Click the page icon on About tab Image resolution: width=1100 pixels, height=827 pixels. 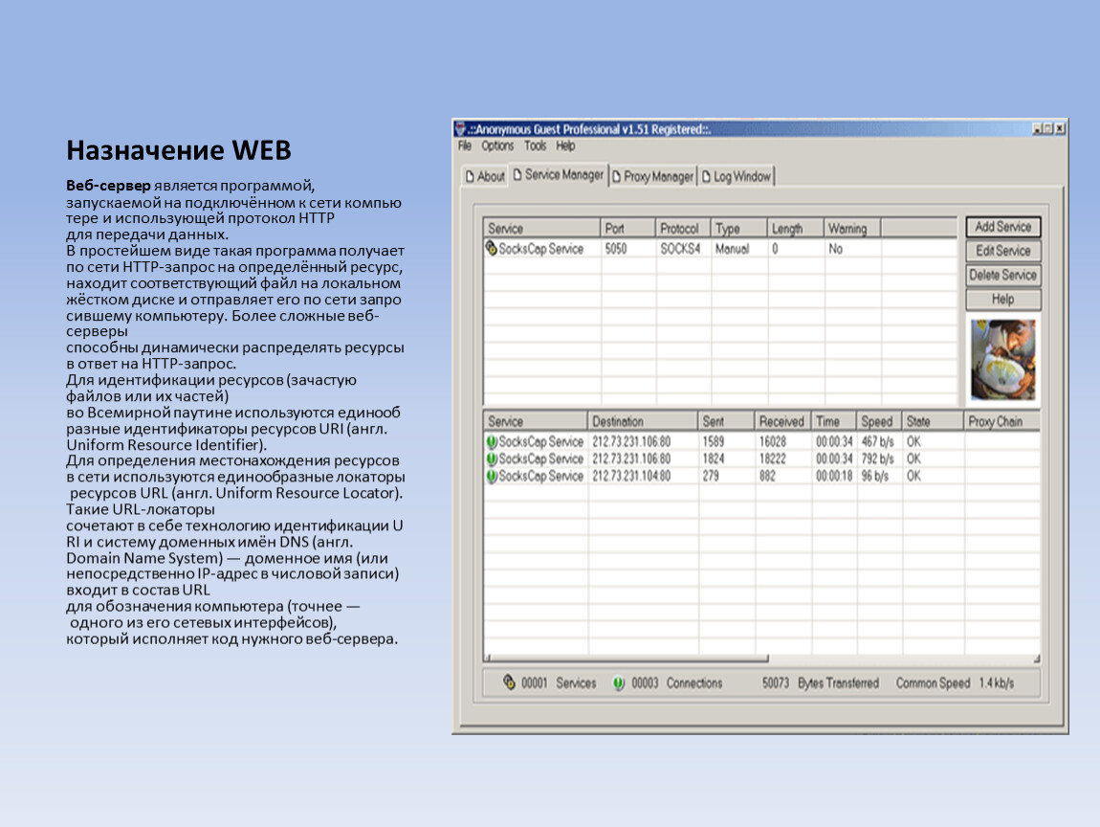click(470, 176)
